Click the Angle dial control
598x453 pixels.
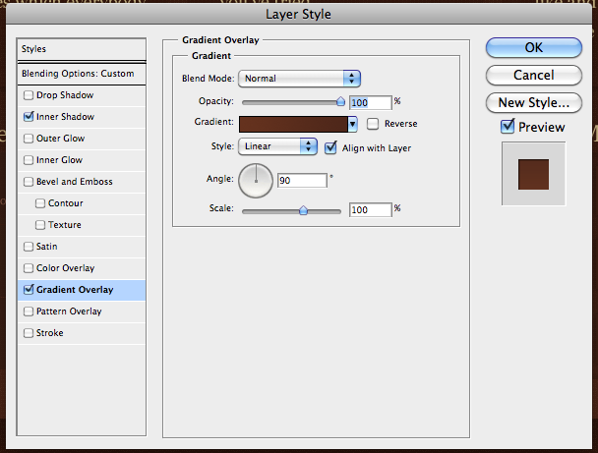[256, 181]
